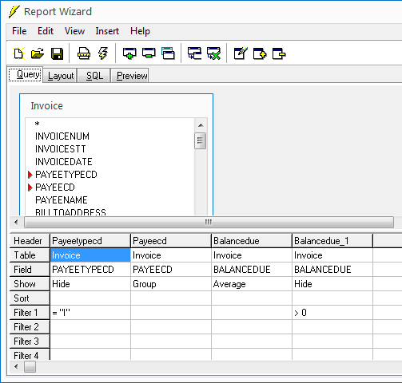The height and width of the screenshot is (383, 402).
Task: Select the highlighted Invoice table cell under Payeetypecd
Action: 90,255
